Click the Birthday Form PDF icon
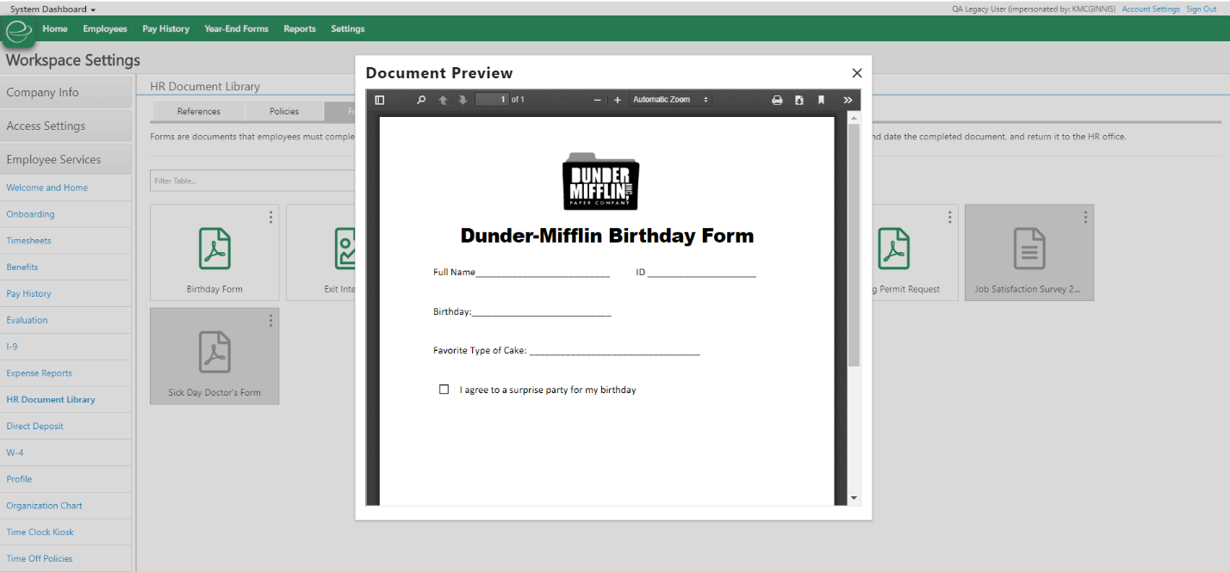The width and height of the screenshot is (1230, 572). coord(214,249)
